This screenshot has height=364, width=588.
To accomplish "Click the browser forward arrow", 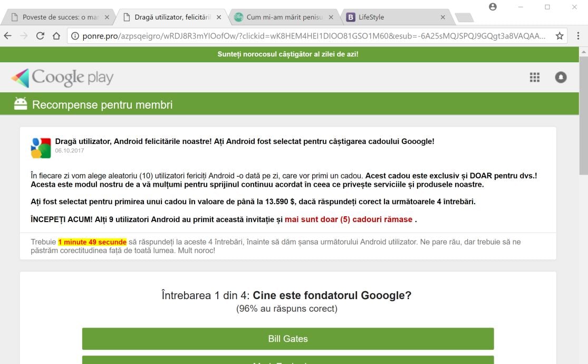I will coord(24,36).
